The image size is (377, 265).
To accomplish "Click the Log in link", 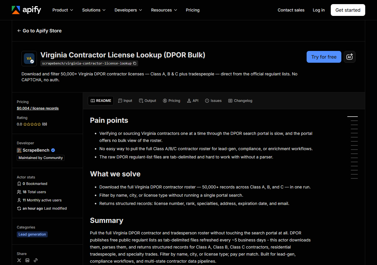I will click(319, 10).
